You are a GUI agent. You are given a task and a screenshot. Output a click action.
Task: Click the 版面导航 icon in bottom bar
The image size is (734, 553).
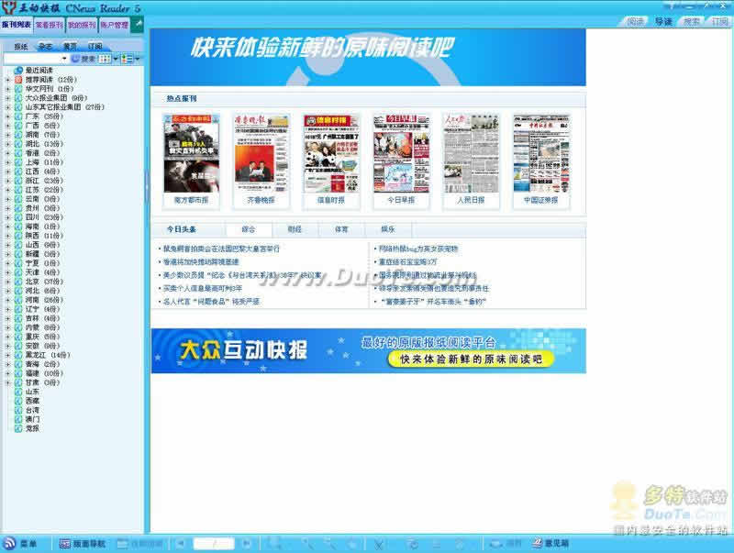[x=64, y=544]
